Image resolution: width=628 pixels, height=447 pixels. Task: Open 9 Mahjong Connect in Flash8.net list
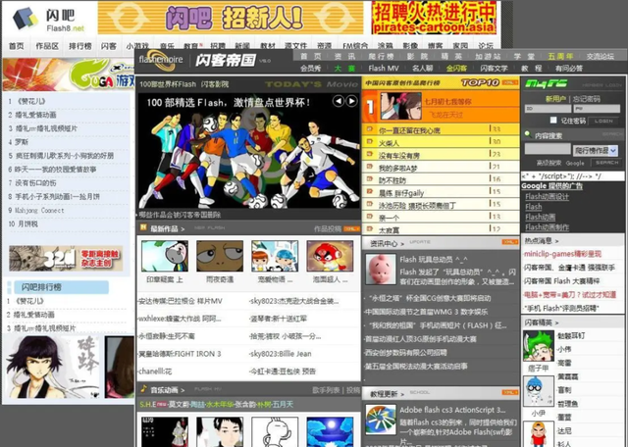click(36, 210)
